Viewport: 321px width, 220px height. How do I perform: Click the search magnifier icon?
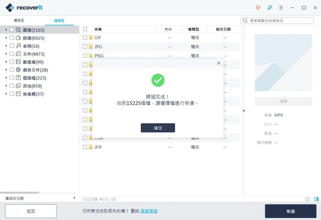[x=245, y=20]
